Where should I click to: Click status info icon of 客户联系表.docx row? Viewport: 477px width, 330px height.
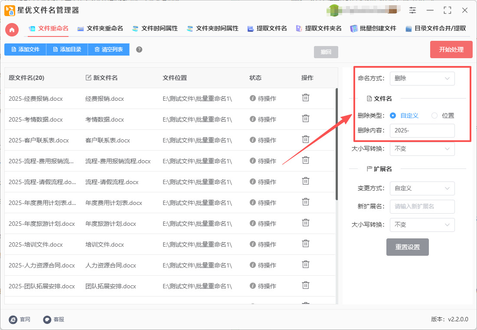tap(252, 140)
